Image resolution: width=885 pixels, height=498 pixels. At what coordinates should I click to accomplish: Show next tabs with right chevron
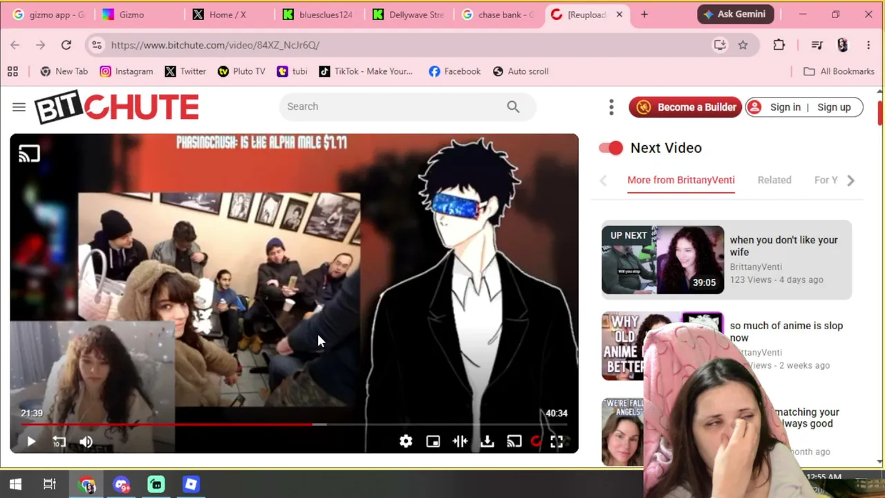[x=851, y=181]
